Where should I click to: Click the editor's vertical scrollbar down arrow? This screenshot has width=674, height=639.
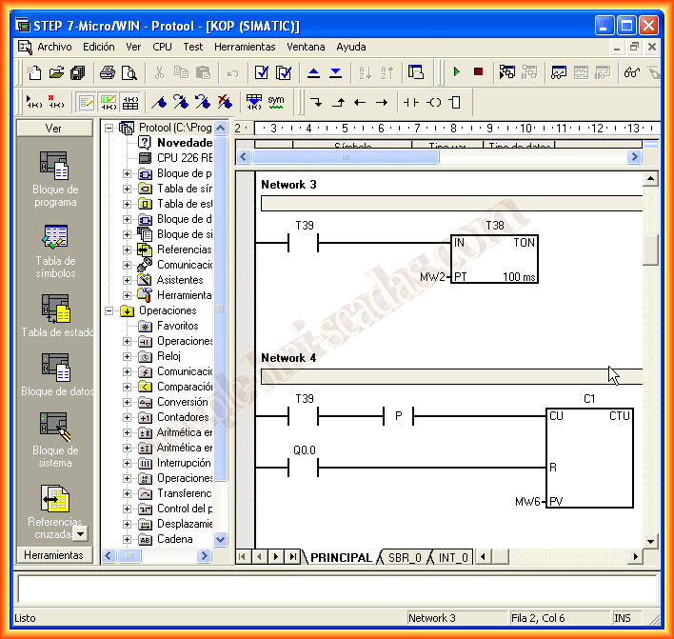pos(650,541)
